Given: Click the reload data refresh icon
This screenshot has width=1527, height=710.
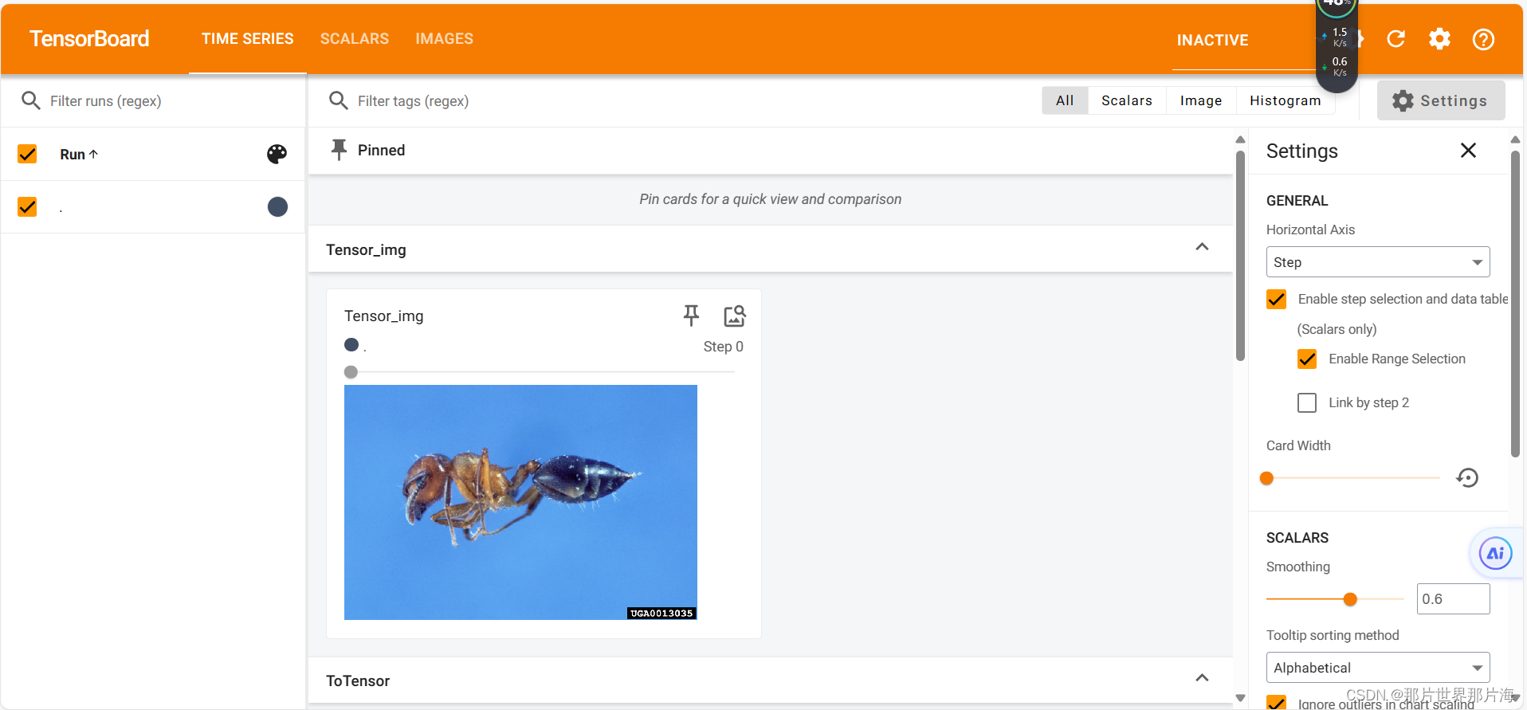Looking at the screenshot, I should tap(1395, 39).
